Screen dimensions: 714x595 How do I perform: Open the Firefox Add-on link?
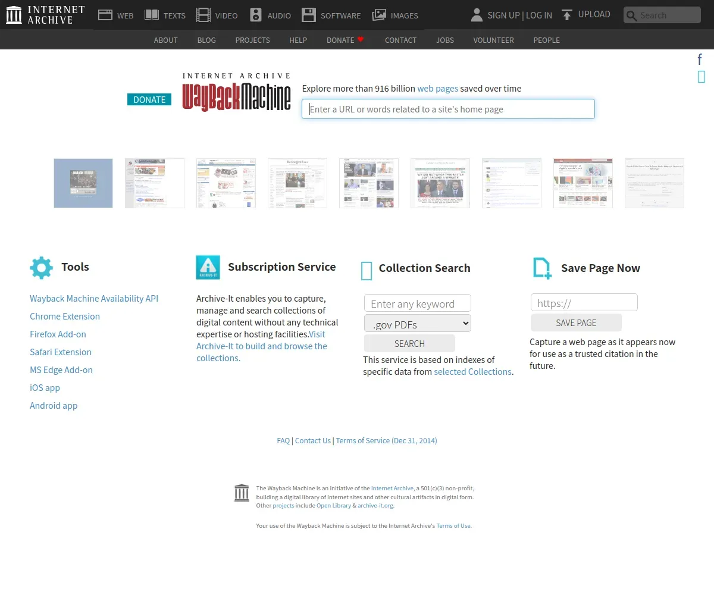[58, 334]
